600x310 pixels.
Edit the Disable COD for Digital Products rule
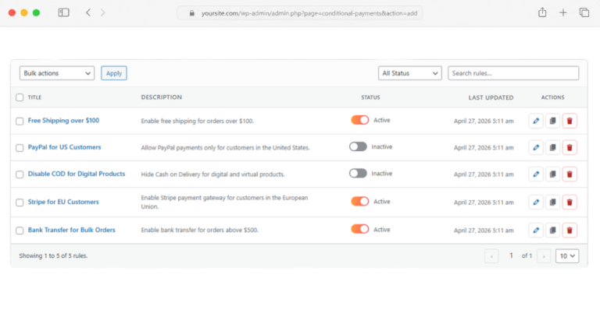pyautogui.click(x=536, y=174)
